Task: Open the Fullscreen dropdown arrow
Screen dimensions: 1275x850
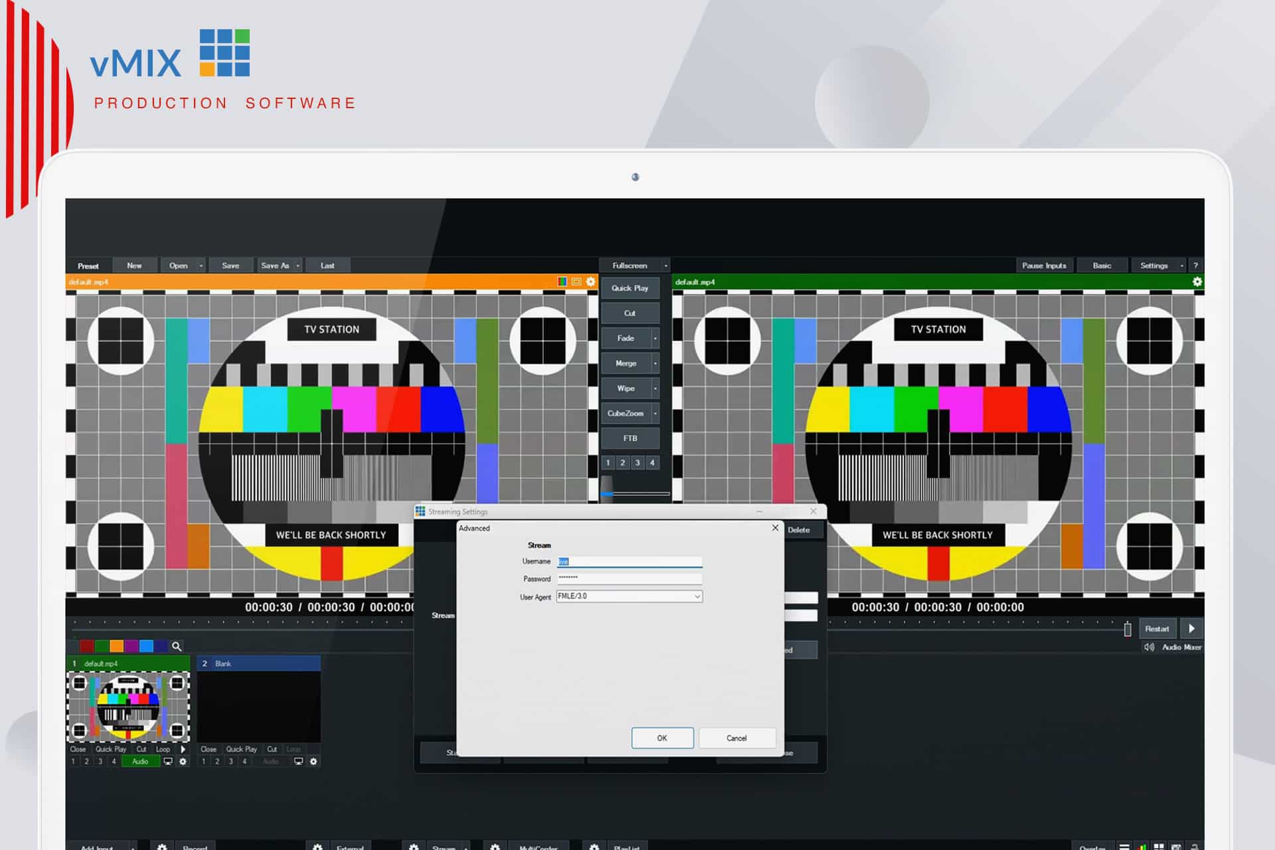Action: point(665,266)
